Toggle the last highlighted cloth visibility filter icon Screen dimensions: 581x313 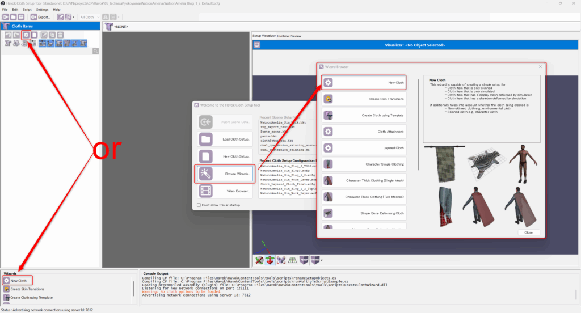point(83,43)
